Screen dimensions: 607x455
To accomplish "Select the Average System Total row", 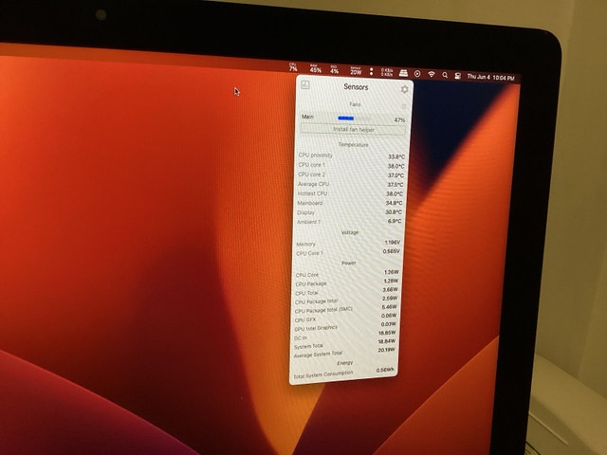I will [343, 353].
